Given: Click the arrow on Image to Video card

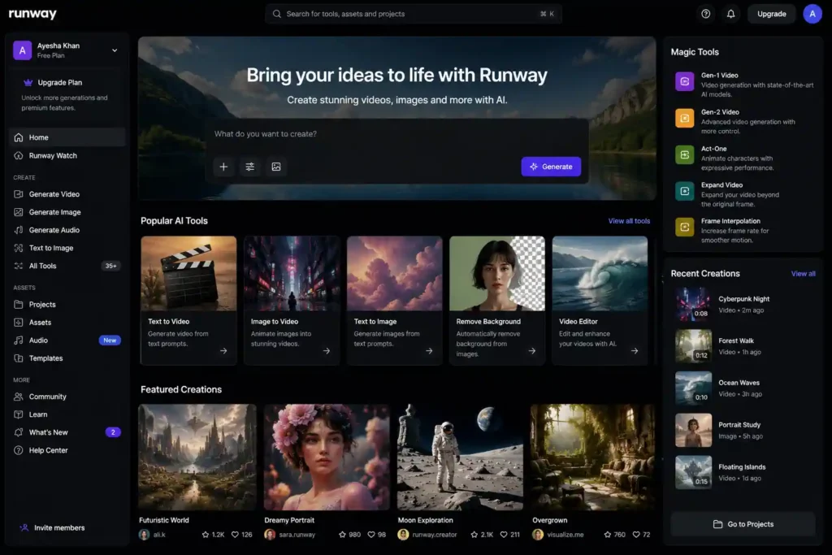Looking at the screenshot, I should [x=327, y=351].
